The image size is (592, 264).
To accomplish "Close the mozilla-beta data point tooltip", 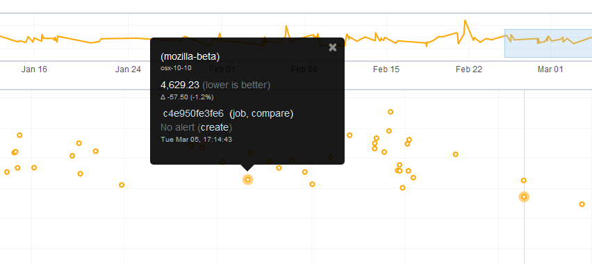I will pos(333,47).
